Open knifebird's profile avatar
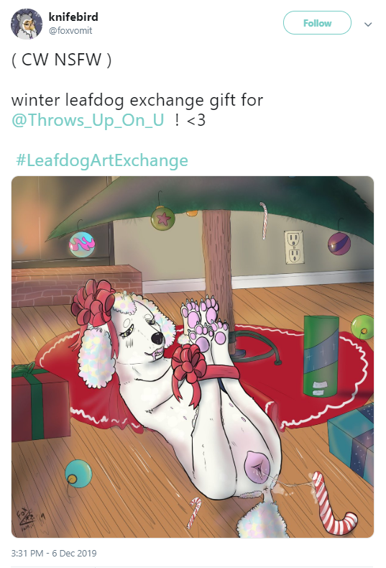This screenshot has width=386, height=568. tap(27, 24)
